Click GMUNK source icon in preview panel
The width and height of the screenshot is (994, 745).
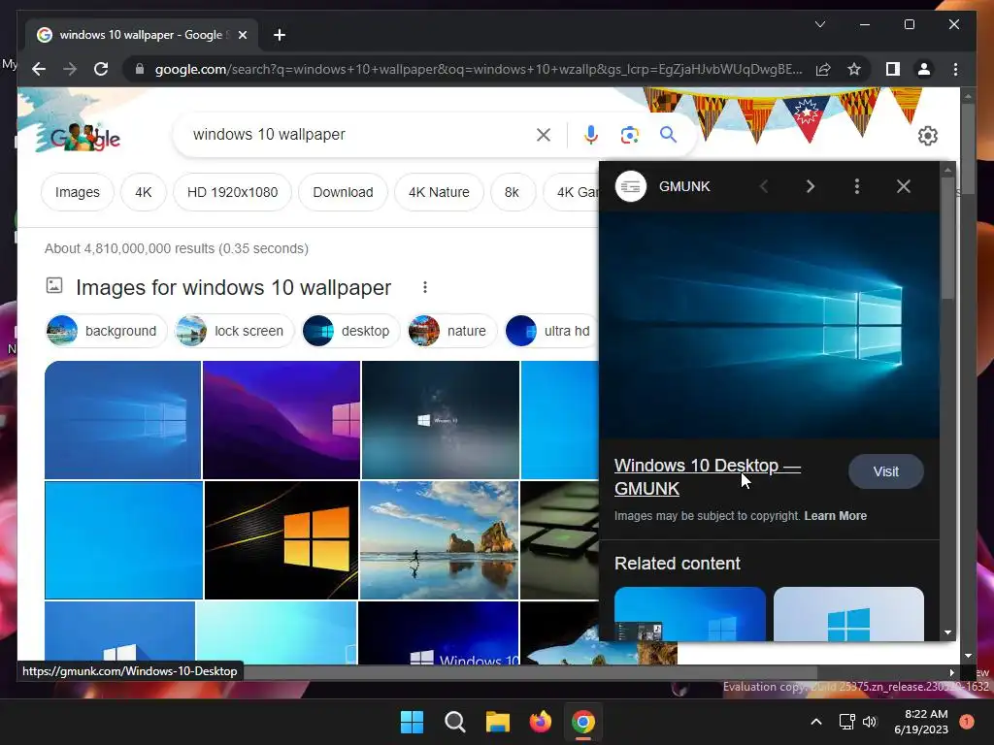(x=631, y=186)
